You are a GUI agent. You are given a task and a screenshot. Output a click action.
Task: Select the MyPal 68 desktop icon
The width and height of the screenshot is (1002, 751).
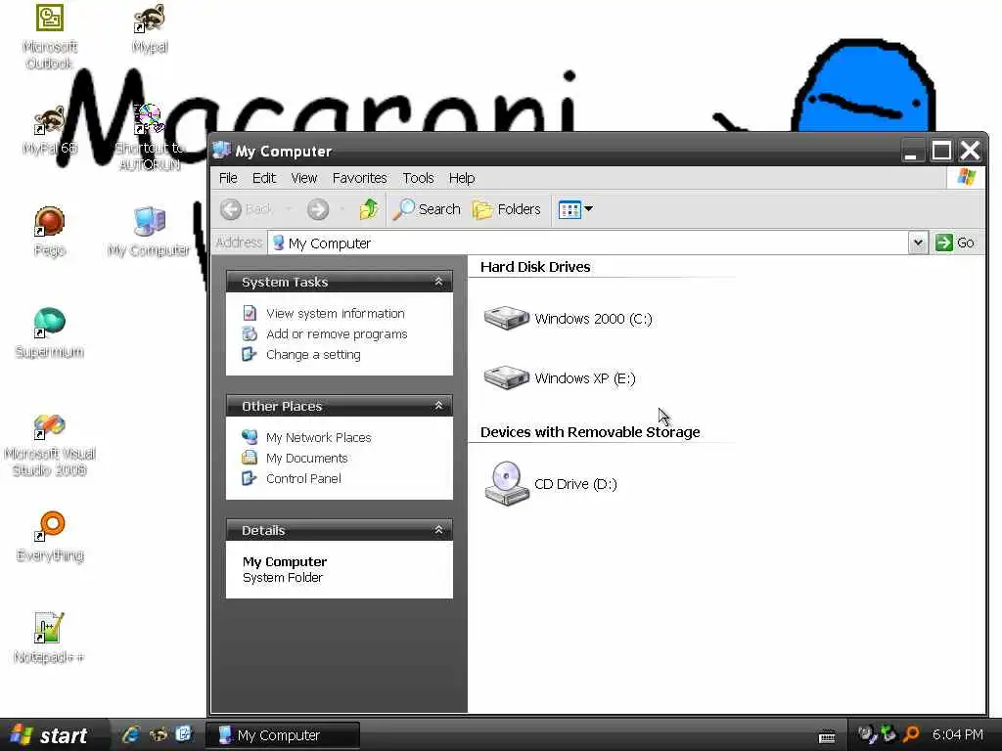50,130
